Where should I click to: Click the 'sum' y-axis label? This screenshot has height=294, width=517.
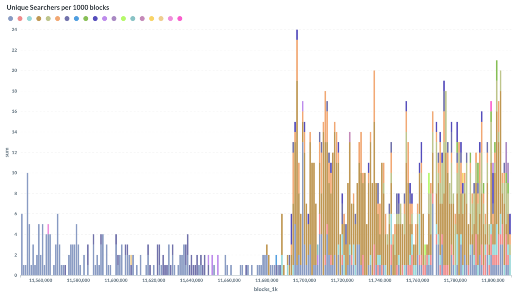click(7, 153)
